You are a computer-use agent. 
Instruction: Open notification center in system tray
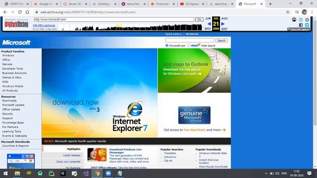pos(309,173)
